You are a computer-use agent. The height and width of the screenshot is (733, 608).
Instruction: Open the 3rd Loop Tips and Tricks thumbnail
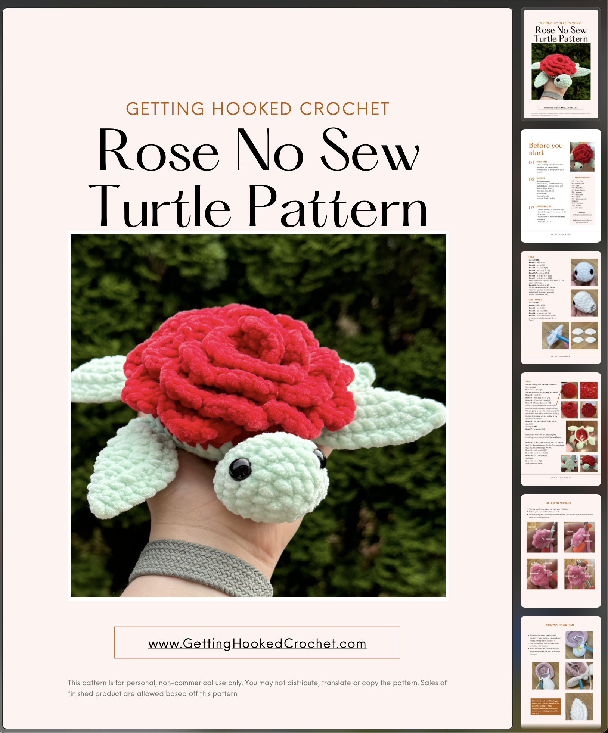click(561, 551)
